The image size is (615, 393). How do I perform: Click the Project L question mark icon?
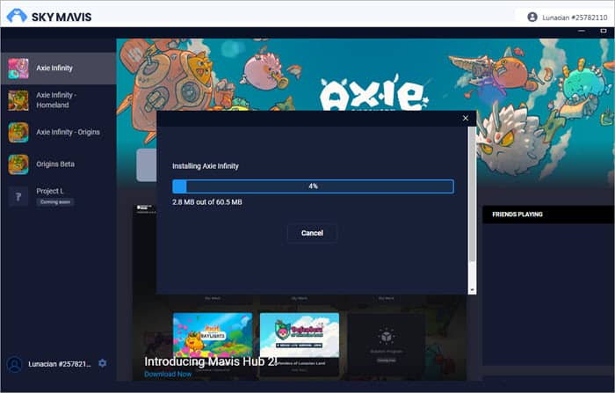click(x=18, y=196)
